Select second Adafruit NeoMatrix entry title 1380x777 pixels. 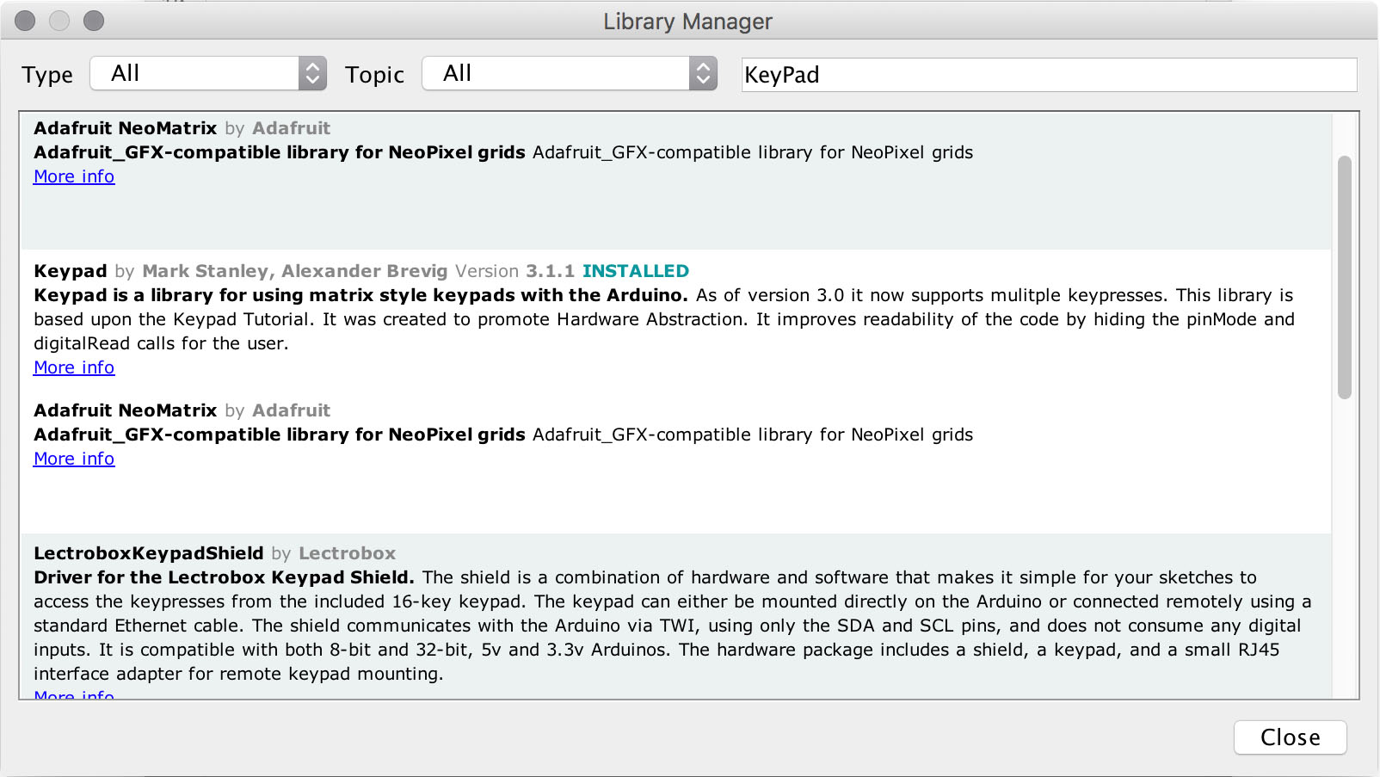pyautogui.click(x=125, y=410)
